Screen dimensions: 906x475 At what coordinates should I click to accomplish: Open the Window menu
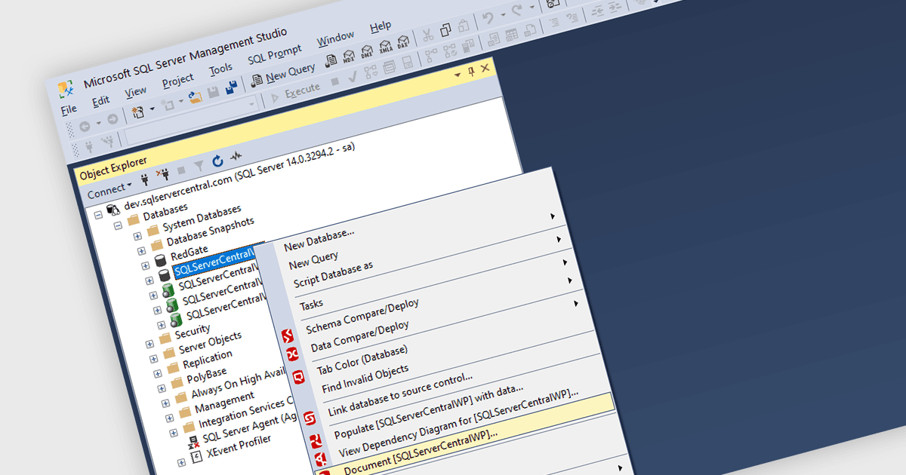click(335, 38)
